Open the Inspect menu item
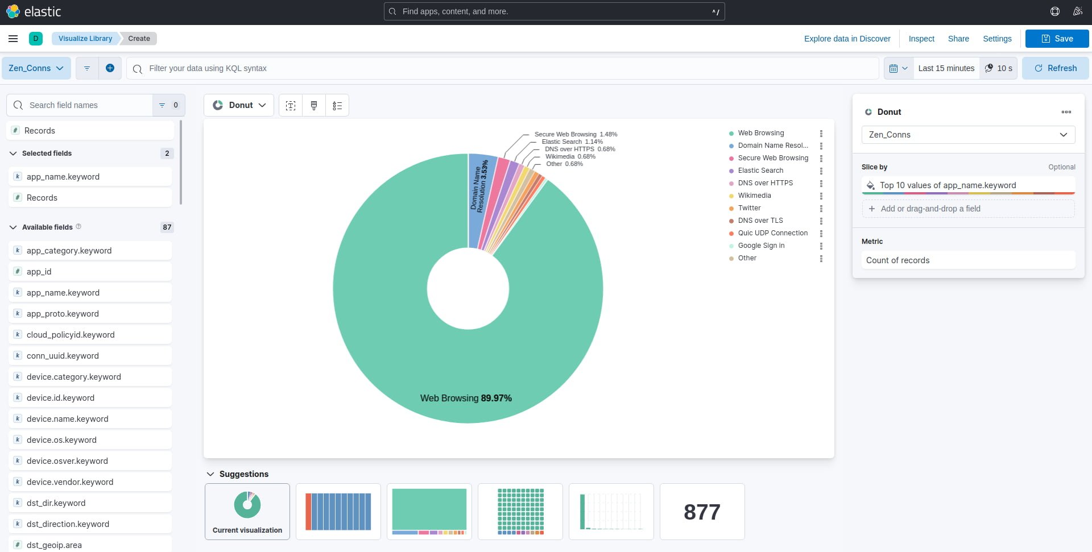 point(921,39)
